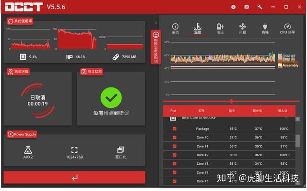Click the green no-errors checkmark
The image size is (307, 191).
pyautogui.click(x=111, y=97)
